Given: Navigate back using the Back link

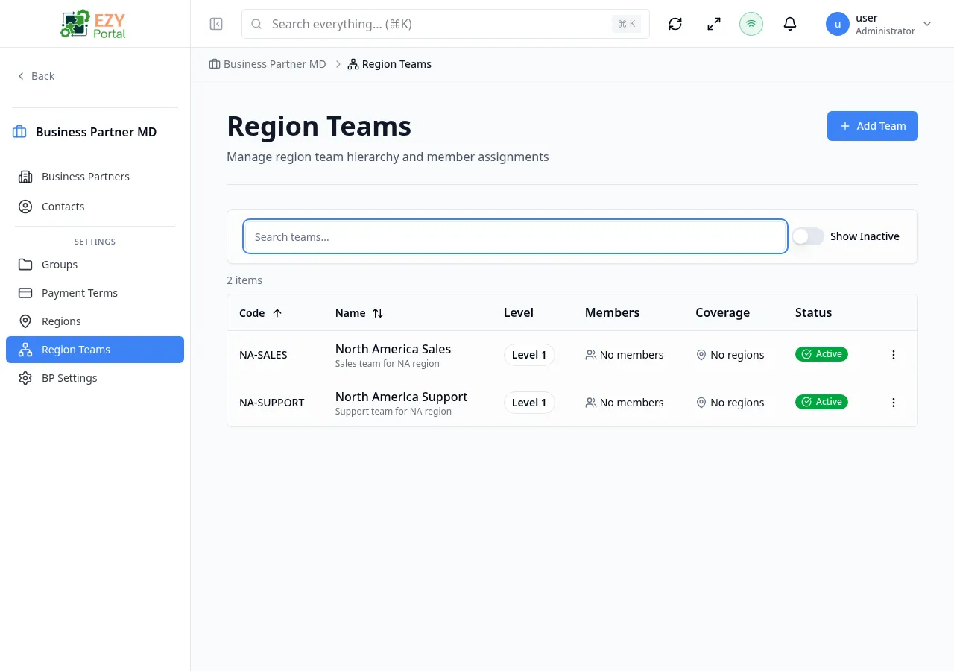Looking at the screenshot, I should click(36, 75).
